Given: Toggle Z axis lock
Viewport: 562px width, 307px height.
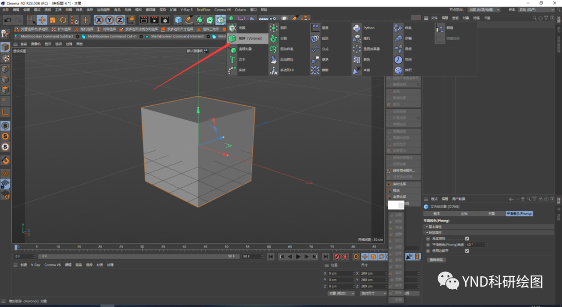Looking at the screenshot, I should click(120, 20).
